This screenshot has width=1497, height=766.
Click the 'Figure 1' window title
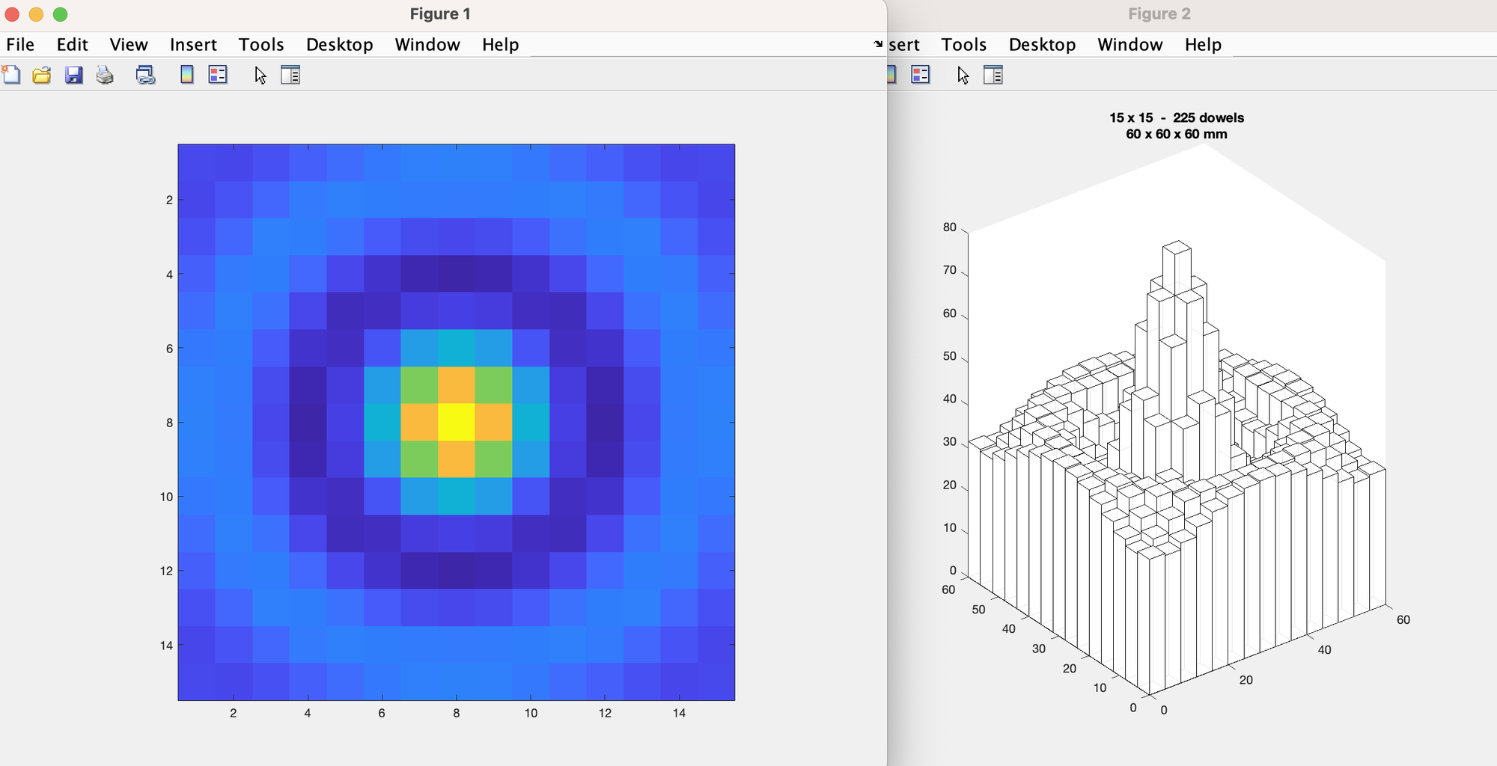(x=440, y=14)
